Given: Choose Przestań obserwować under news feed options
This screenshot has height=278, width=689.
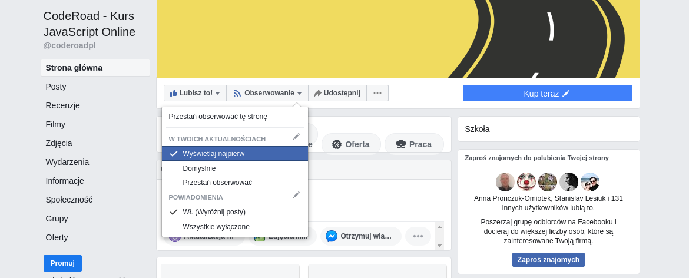Looking at the screenshot, I should tap(234, 182).
